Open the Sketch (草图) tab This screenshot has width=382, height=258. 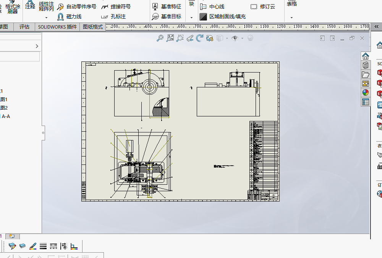point(4,27)
